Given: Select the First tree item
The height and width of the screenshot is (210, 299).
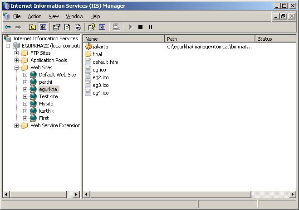Looking at the screenshot, I should tap(44, 118).
